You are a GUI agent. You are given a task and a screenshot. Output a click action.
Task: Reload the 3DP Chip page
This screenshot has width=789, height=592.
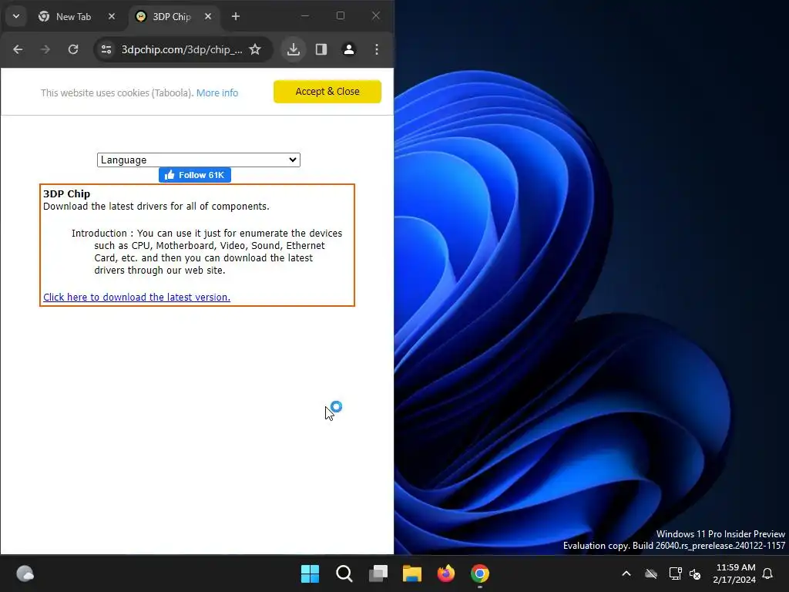coord(73,49)
